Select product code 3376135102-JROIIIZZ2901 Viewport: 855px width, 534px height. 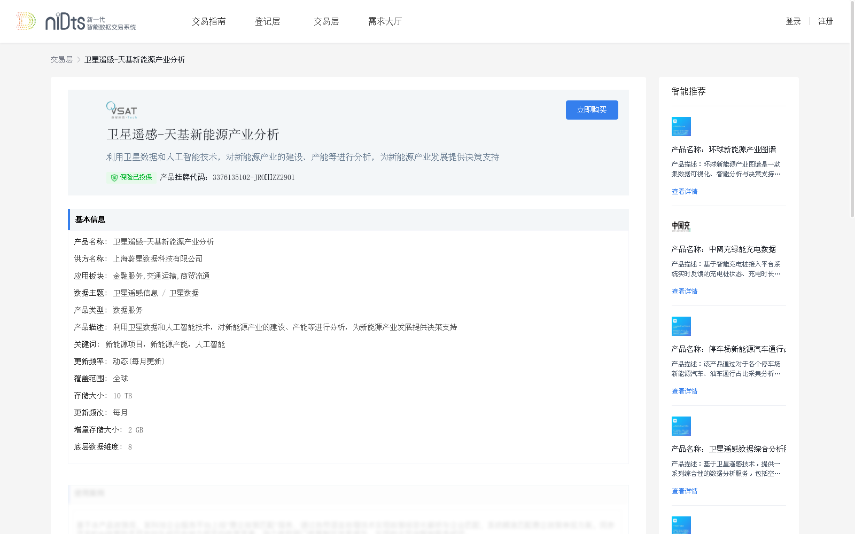click(x=253, y=177)
